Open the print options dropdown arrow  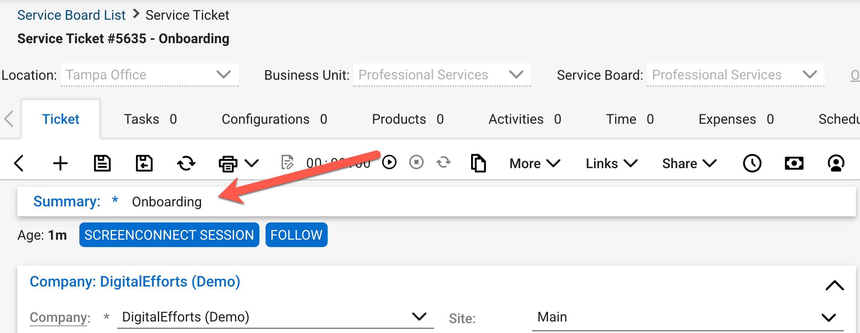tap(252, 163)
